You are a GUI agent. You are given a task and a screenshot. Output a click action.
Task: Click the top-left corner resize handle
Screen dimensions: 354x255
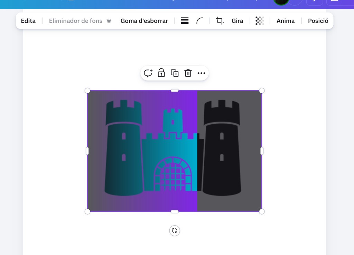click(87, 91)
